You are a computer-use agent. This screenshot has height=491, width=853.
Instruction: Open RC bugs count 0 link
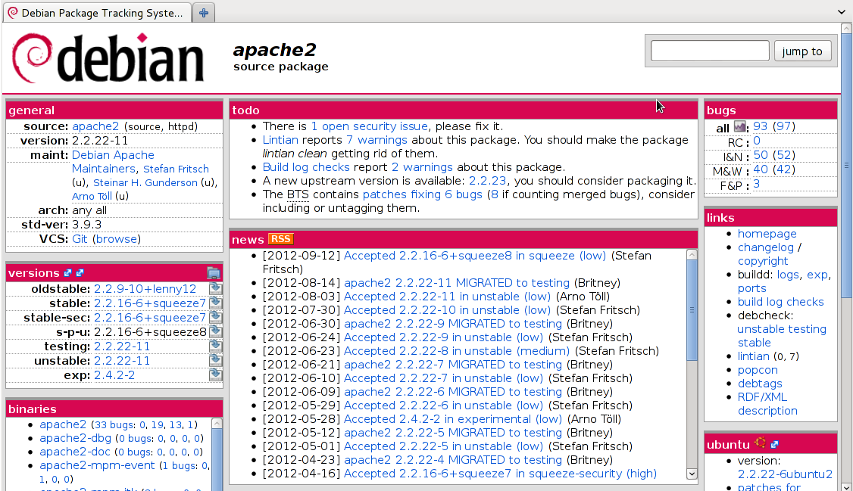pos(757,141)
